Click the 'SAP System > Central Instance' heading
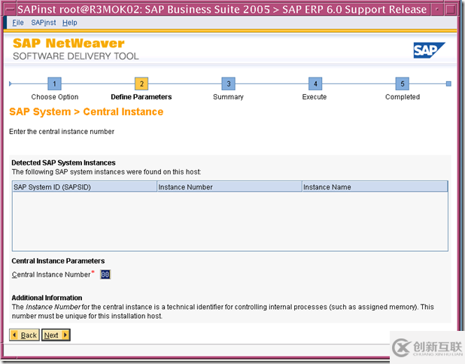 tap(87, 112)
